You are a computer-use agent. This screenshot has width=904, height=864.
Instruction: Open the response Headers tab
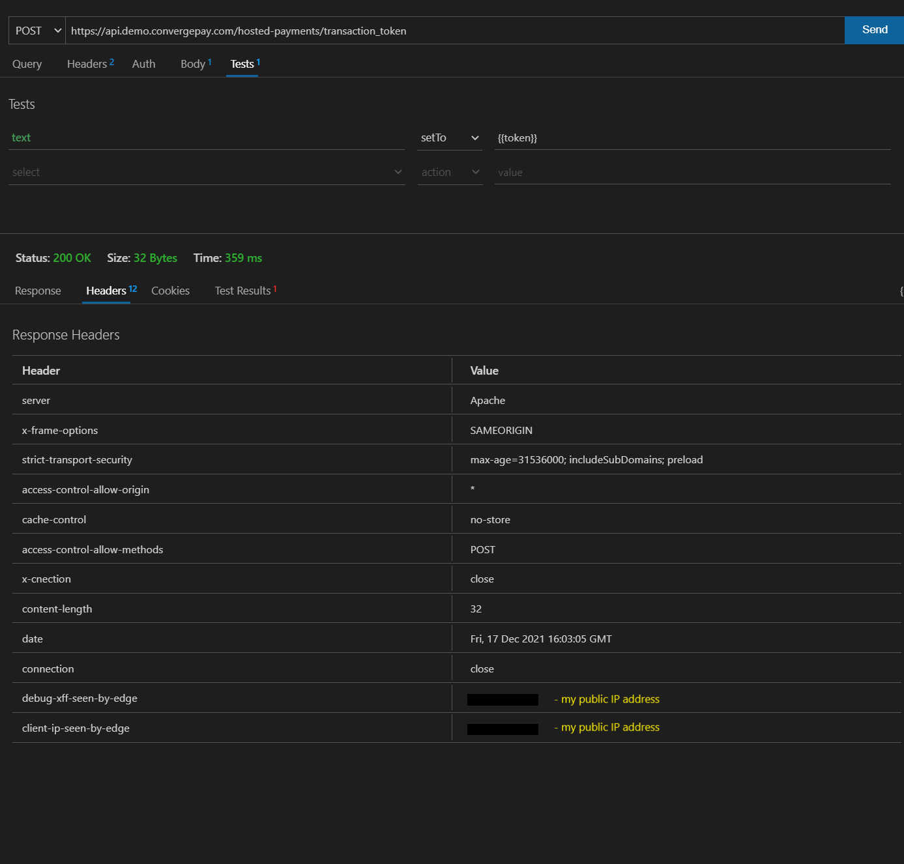tap(106, 291)
